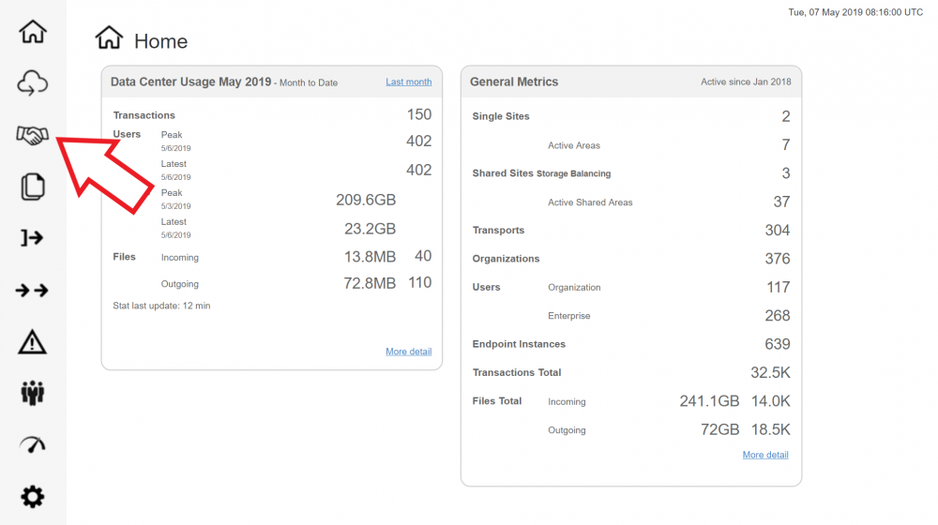Click the date and time at top right

pyautogui.click(x=855, y=12)
